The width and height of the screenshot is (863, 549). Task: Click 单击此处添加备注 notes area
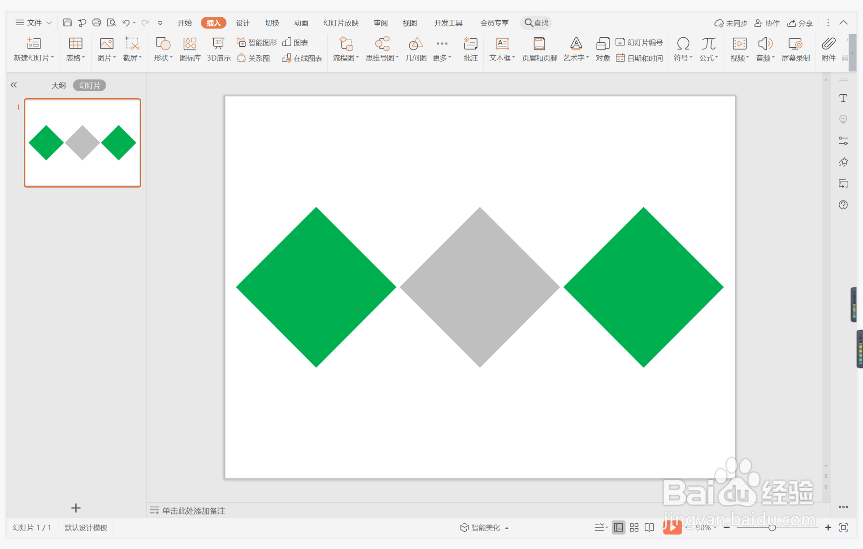(193, 511)
